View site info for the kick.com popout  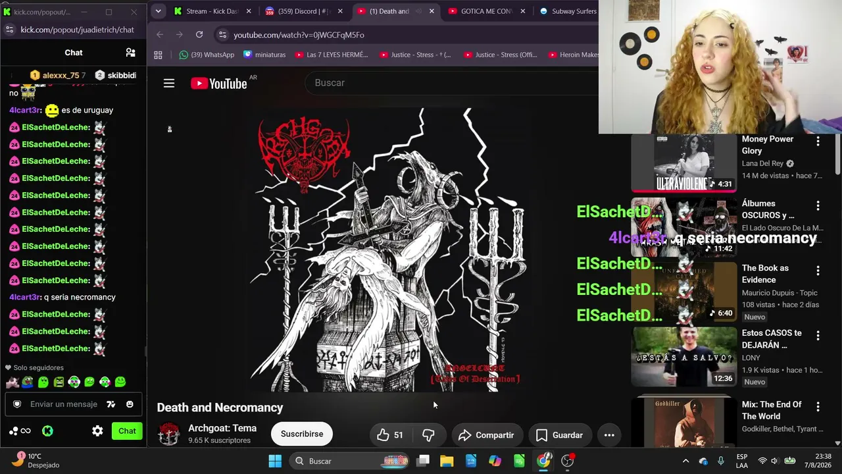click(x=9, y=30)
